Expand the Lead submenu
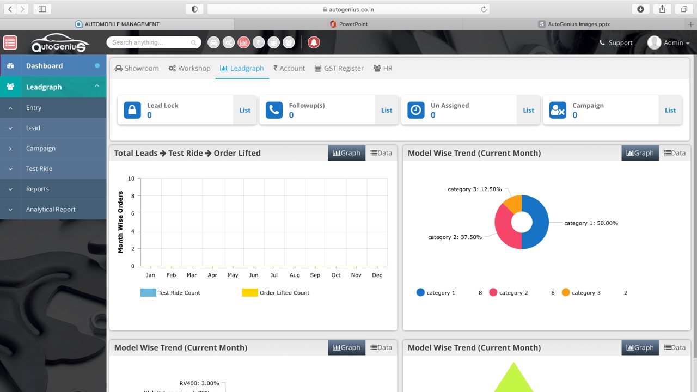This screenshot has height=392, width=697. point(10,128)
